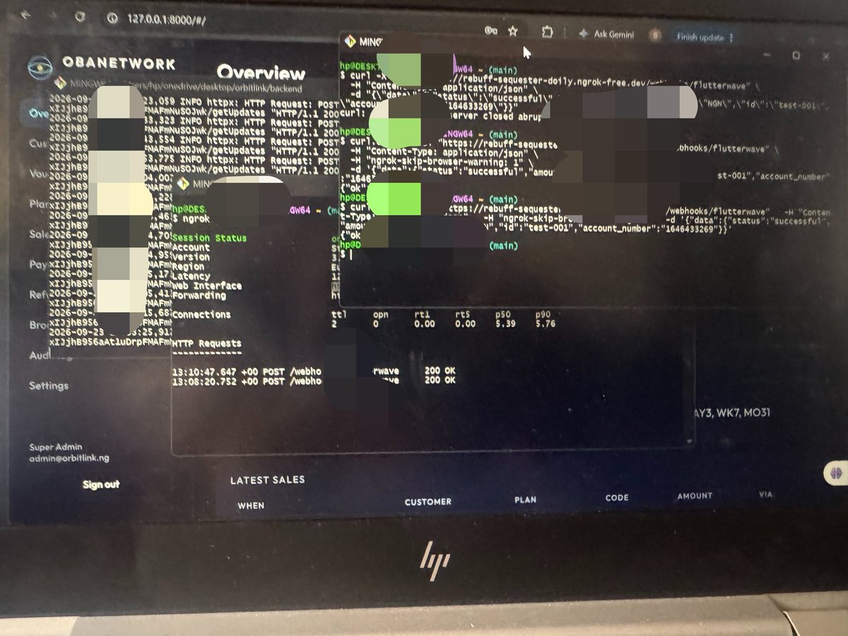Click the LATEST SALES section heading
The image size is (848, 636).
268,480
